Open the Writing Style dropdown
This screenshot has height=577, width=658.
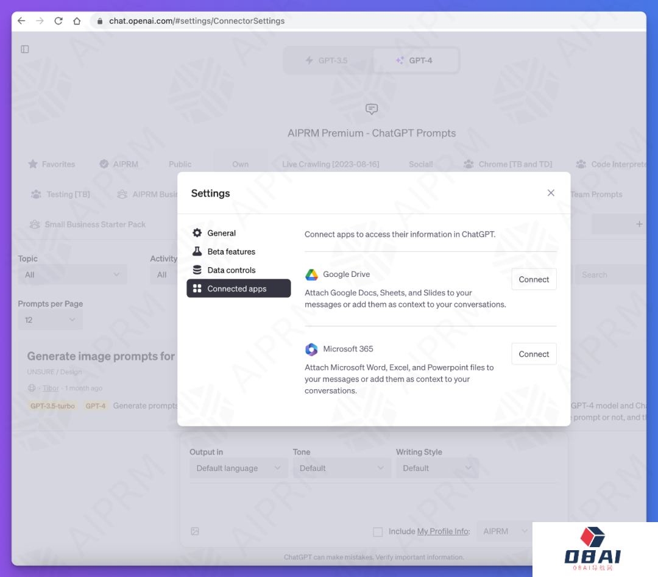click(x=437, y=468)
